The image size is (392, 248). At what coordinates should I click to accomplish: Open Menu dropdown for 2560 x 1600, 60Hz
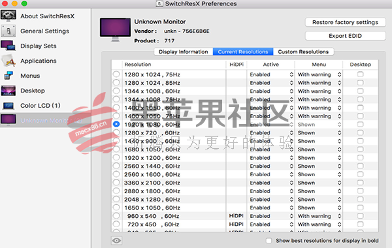click(319, 174)
